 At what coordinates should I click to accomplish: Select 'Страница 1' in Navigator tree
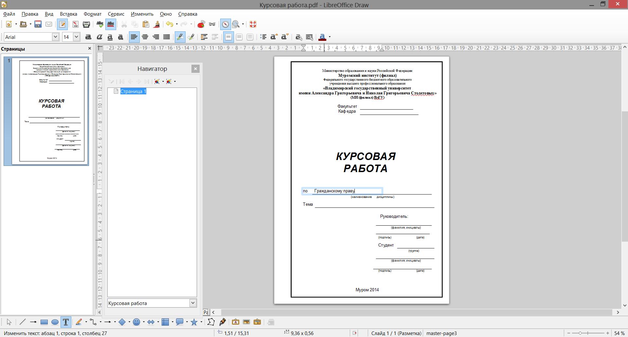(133, 91)
